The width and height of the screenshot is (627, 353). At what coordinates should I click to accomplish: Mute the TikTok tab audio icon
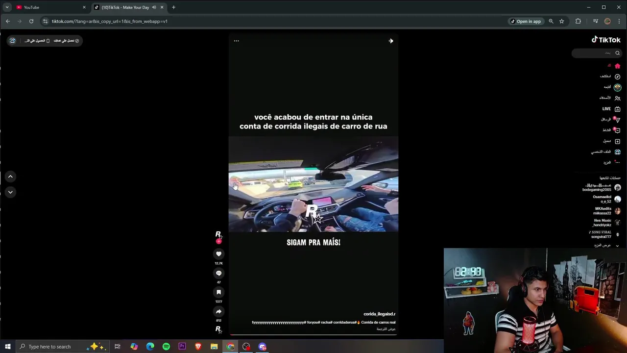(x=154, y=7)
